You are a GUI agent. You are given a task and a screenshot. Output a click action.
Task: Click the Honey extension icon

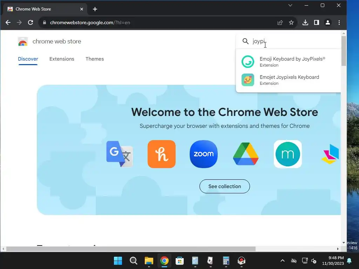tap(162, 154)
